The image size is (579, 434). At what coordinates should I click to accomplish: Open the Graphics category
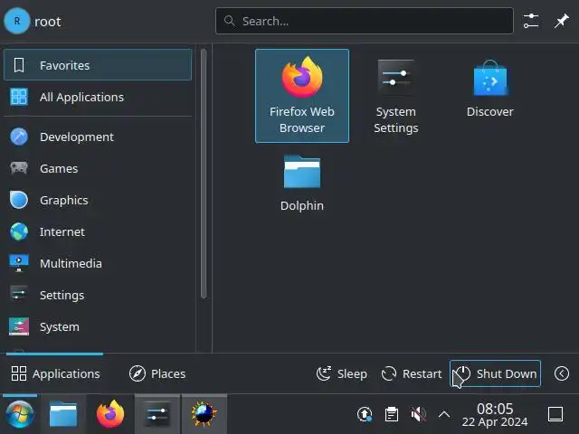pos(98,200)
